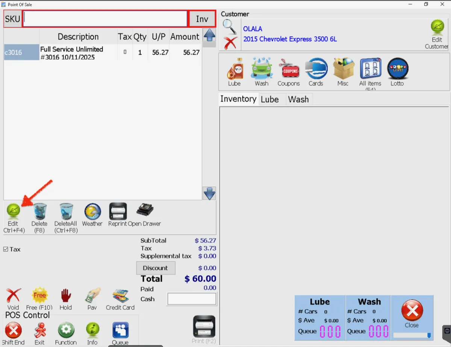The image size is (451, 347).
Task: Open the Coupons category icon
Action: (289, 68)
